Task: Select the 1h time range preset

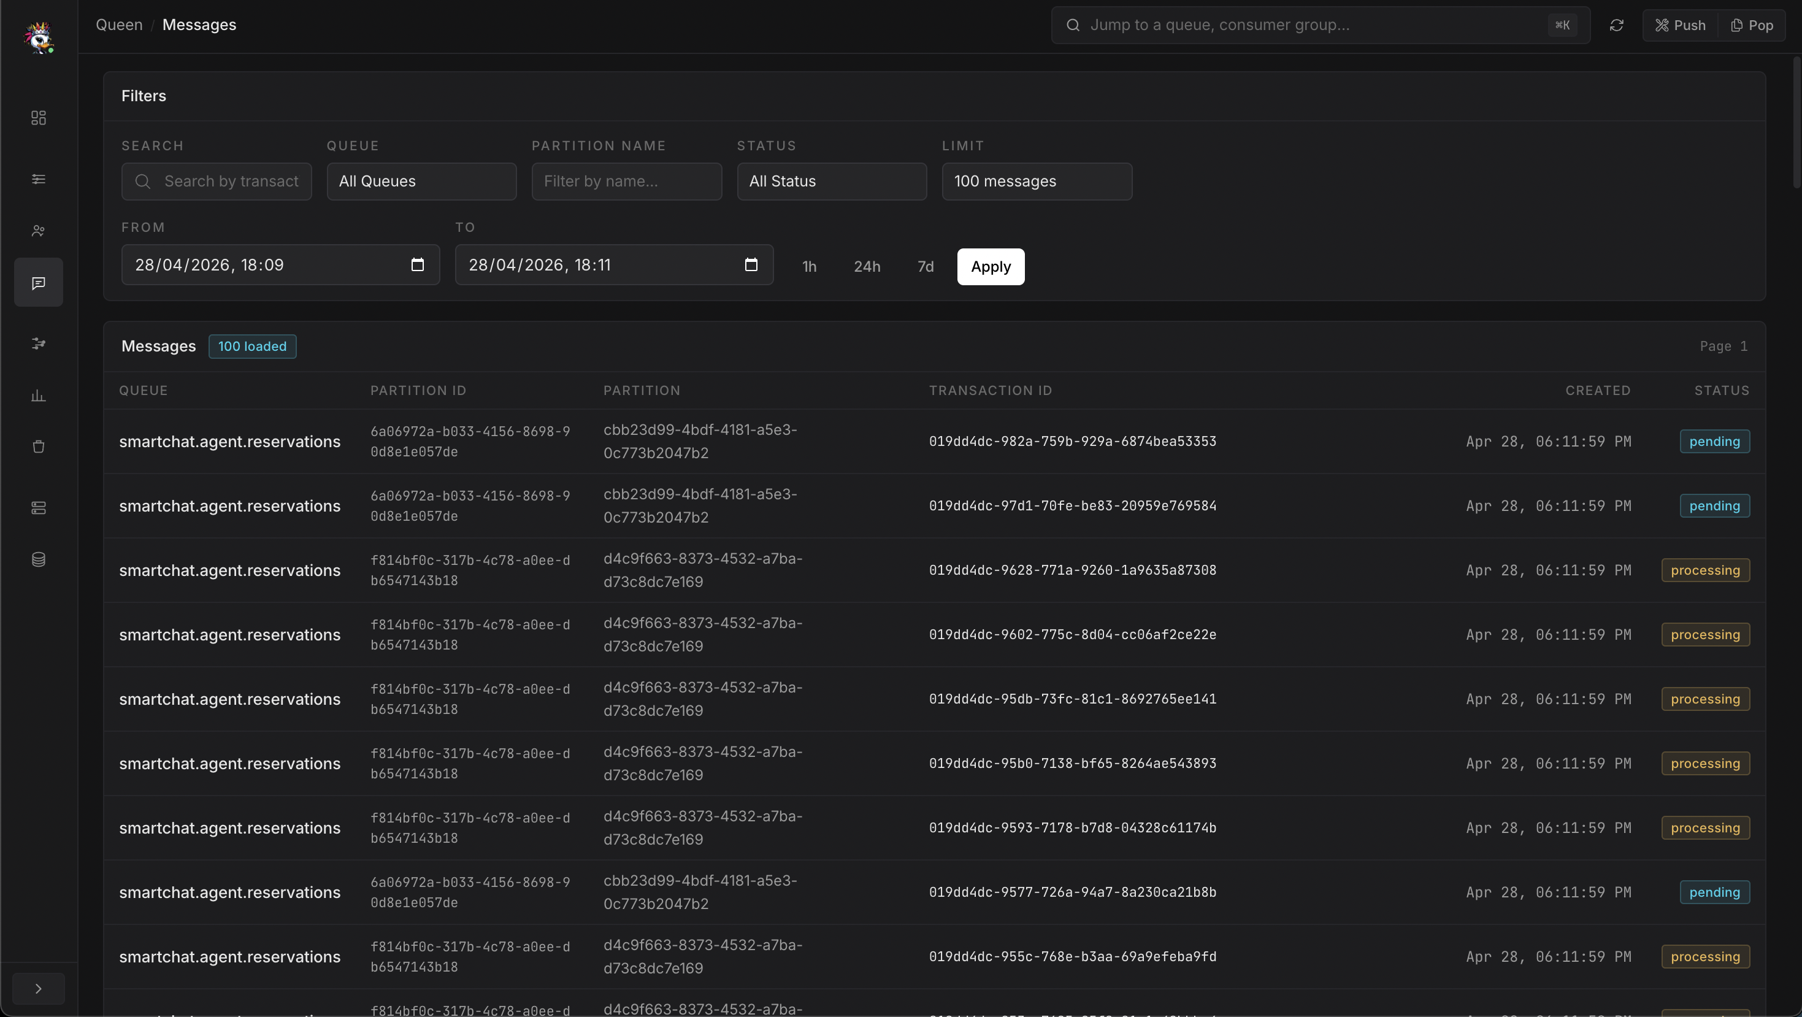Action: tap(808, 266)
